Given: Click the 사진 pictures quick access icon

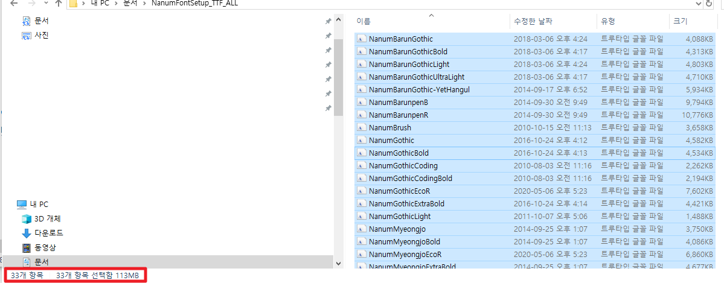Looking at the screenshot, I should [x=27, y=36].
